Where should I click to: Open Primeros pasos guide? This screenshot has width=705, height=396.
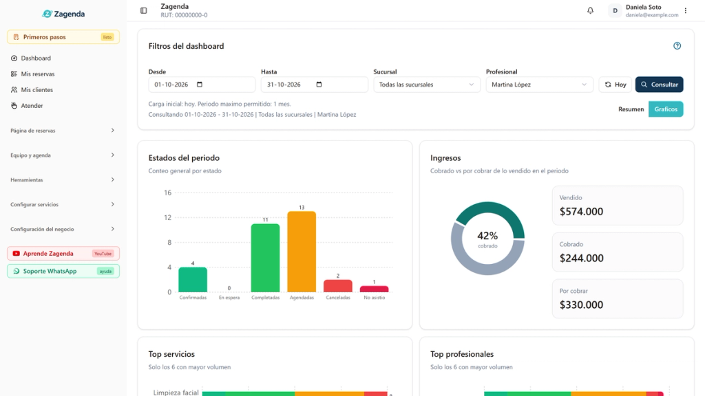63,37
